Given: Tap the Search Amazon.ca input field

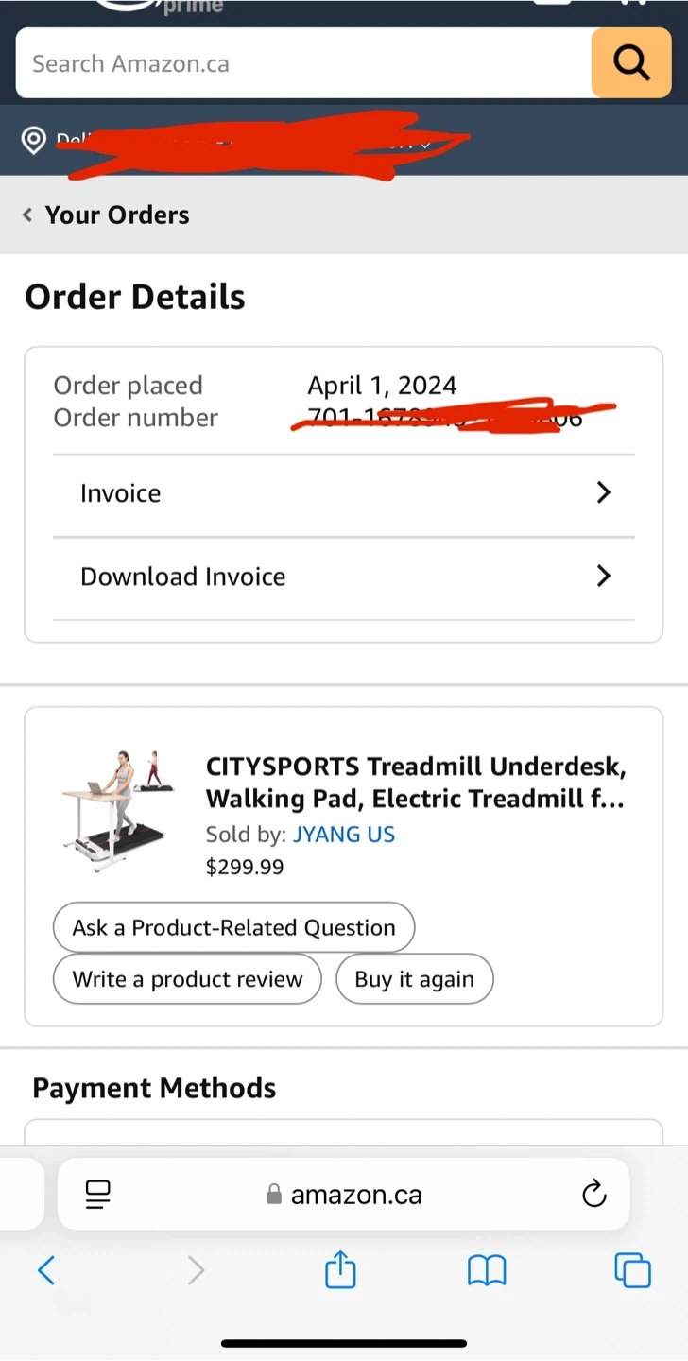Looking at the screenshot, I should click(x=302, y=63).
